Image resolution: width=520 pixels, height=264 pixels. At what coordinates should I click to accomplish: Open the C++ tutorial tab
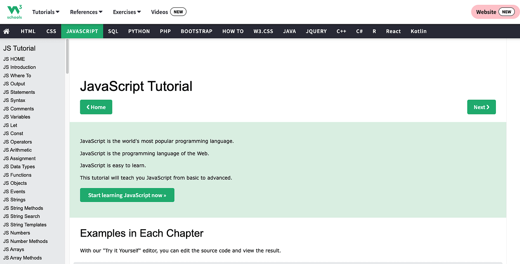coord(341,31)
